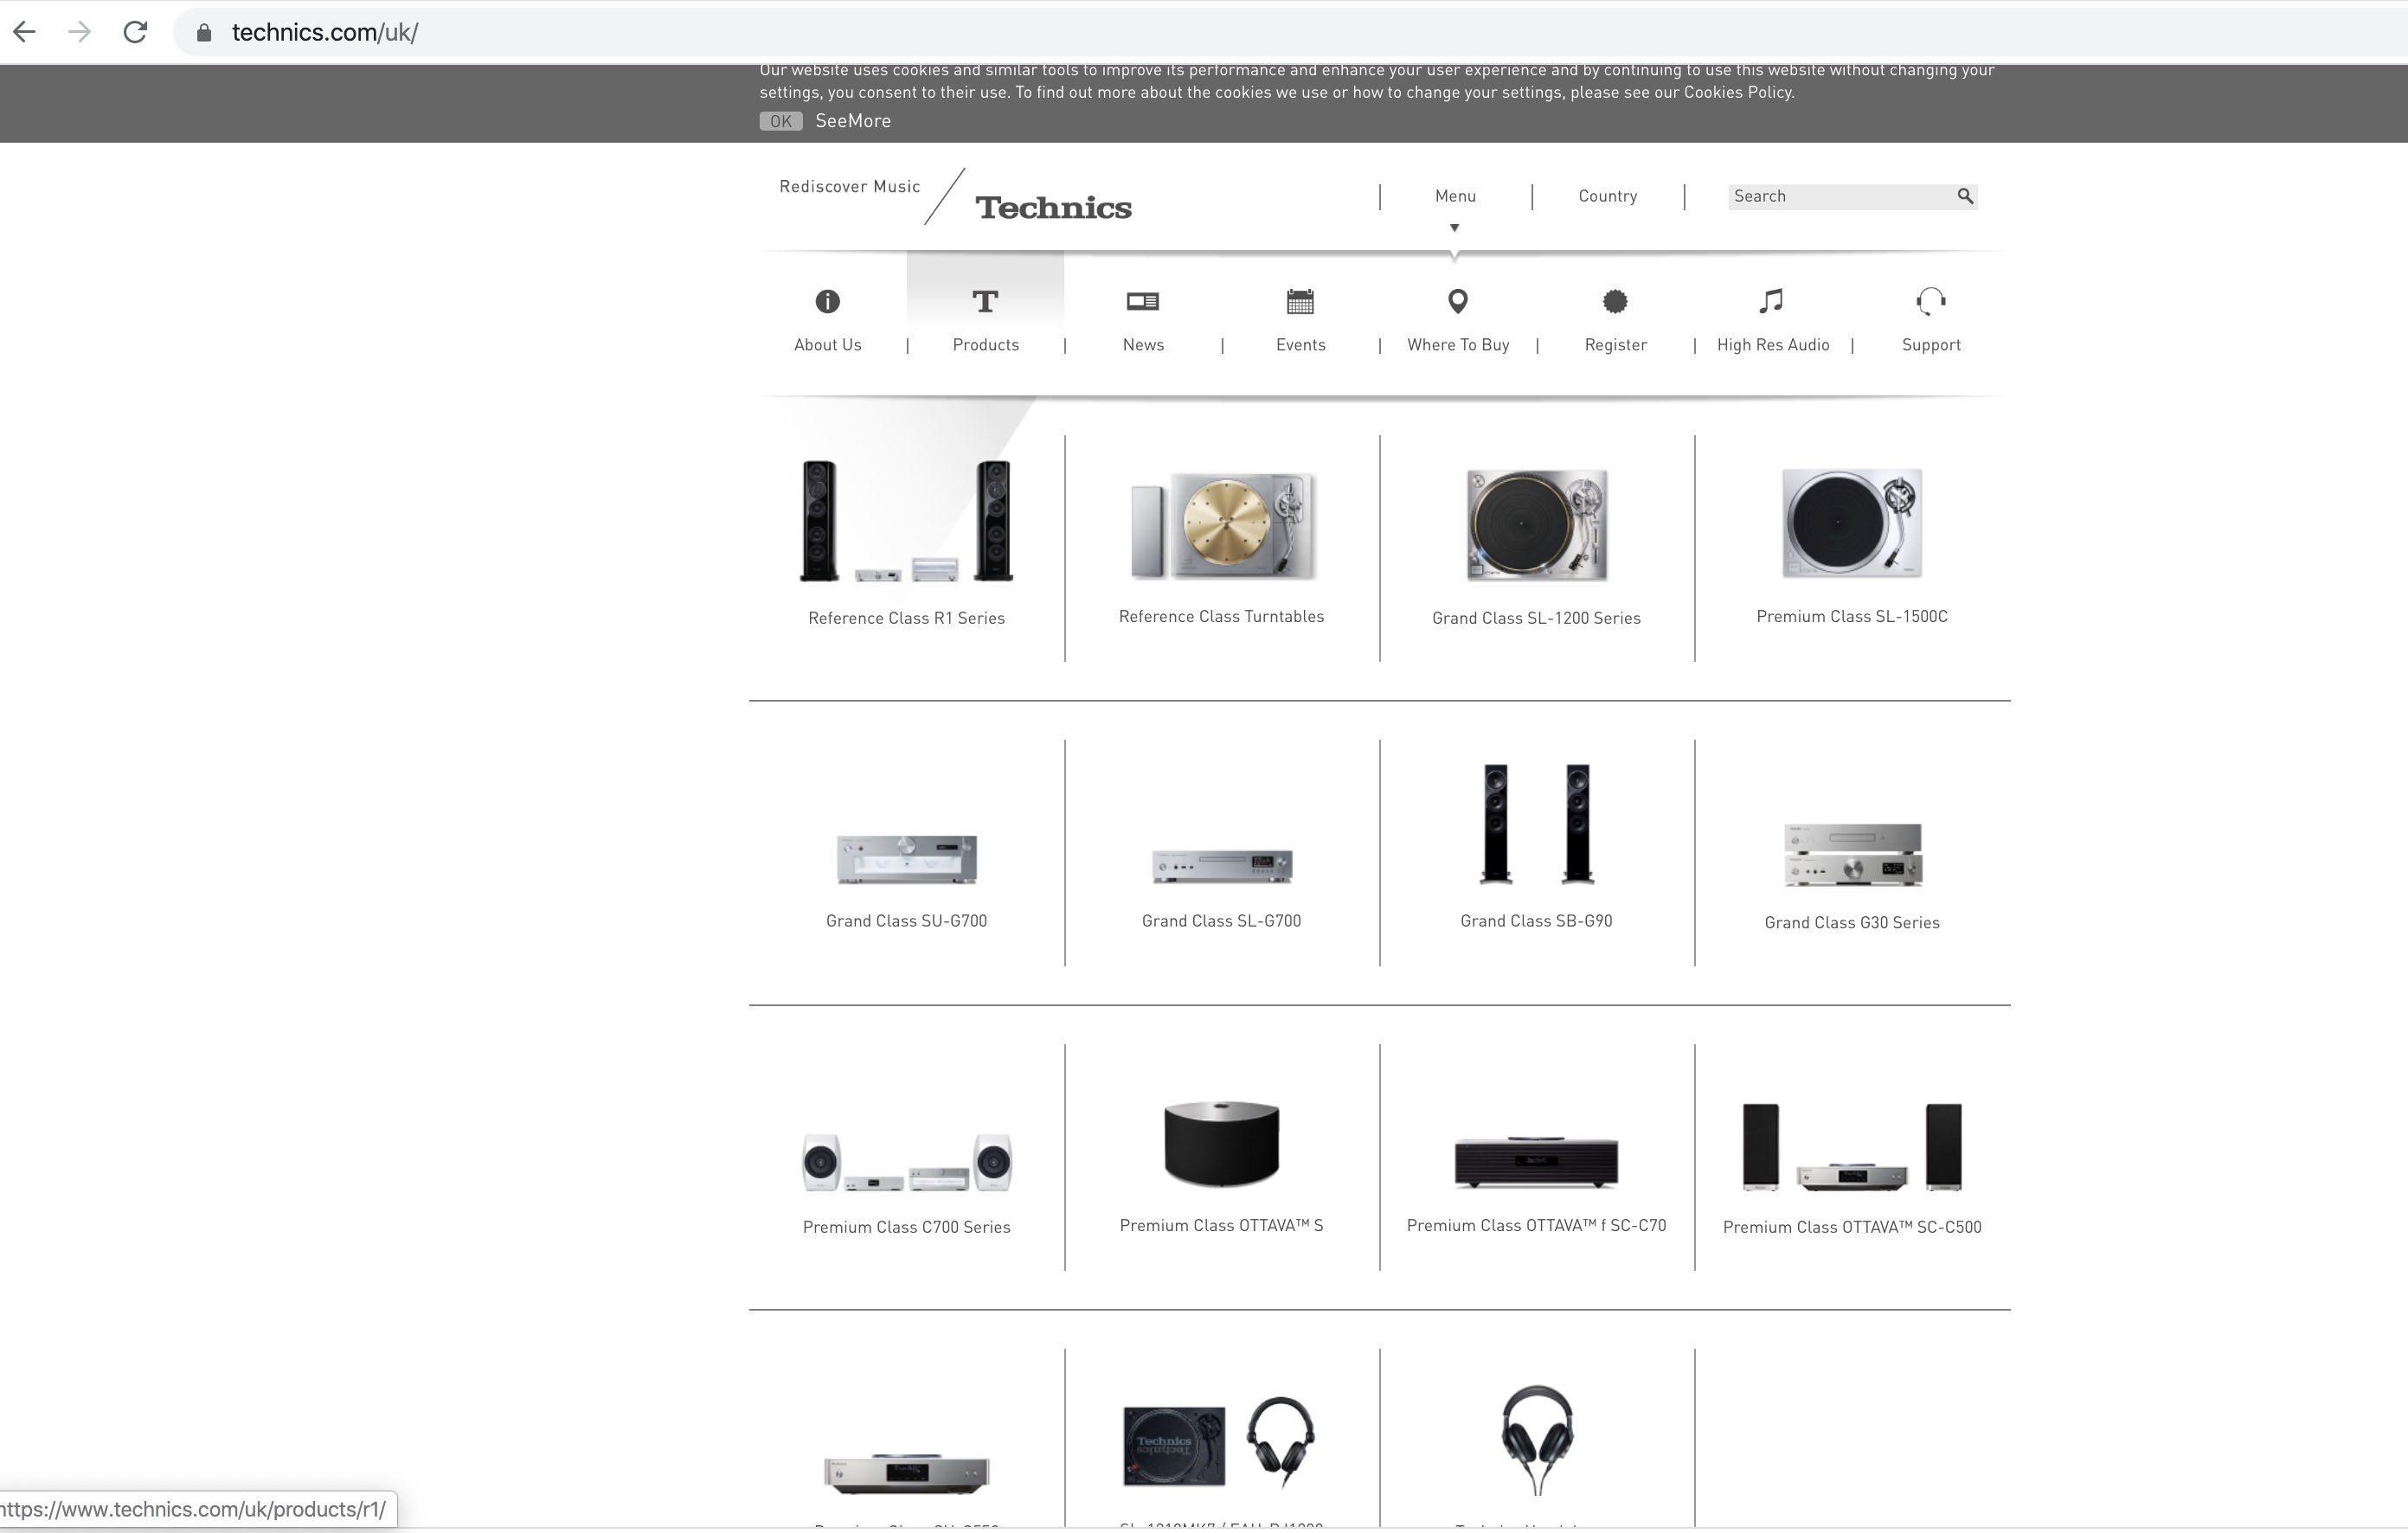The image size is (2408, 1533).
Task: Click the Grand Class G30 Series link
Action: (1852, 923)
